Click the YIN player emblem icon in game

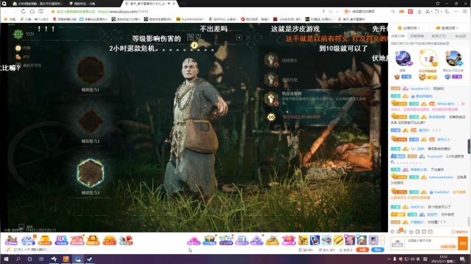coord(18,34)
